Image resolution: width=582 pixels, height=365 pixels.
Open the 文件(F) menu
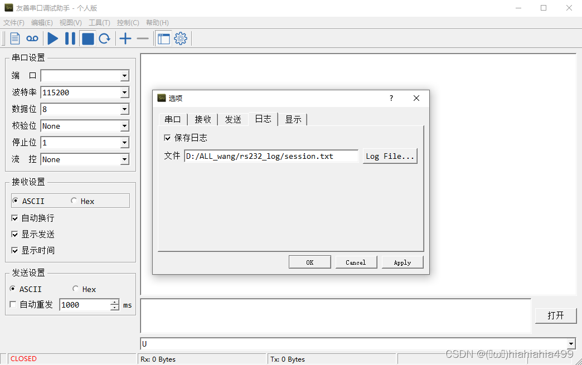click(14, 23)
